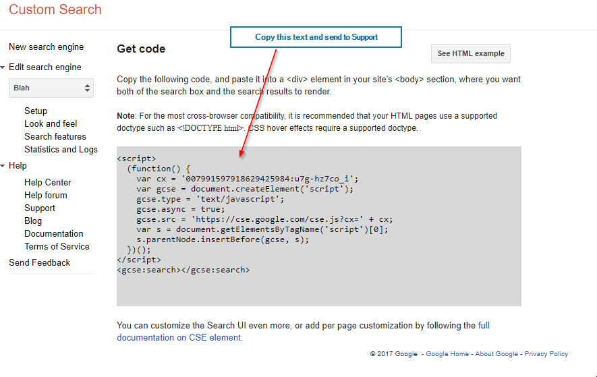Collapse the Edit search engine section arrow
Viewport: 597px width, 377px height.
pos(3,67)
